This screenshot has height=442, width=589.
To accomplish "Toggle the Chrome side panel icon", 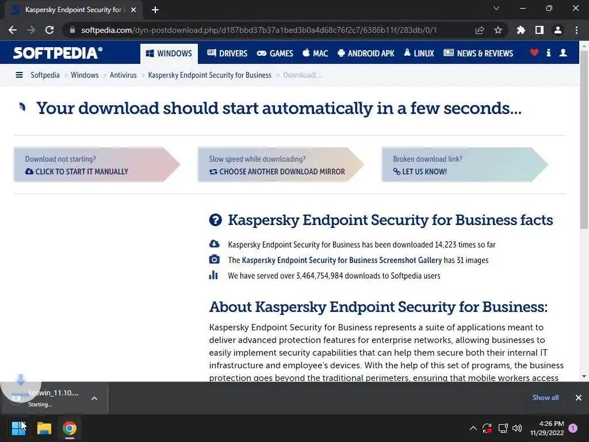I will [x=540, y=30].
